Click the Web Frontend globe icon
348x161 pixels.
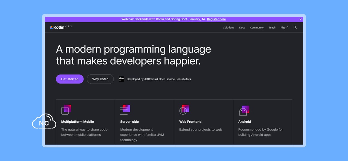[x=184, y=109]
